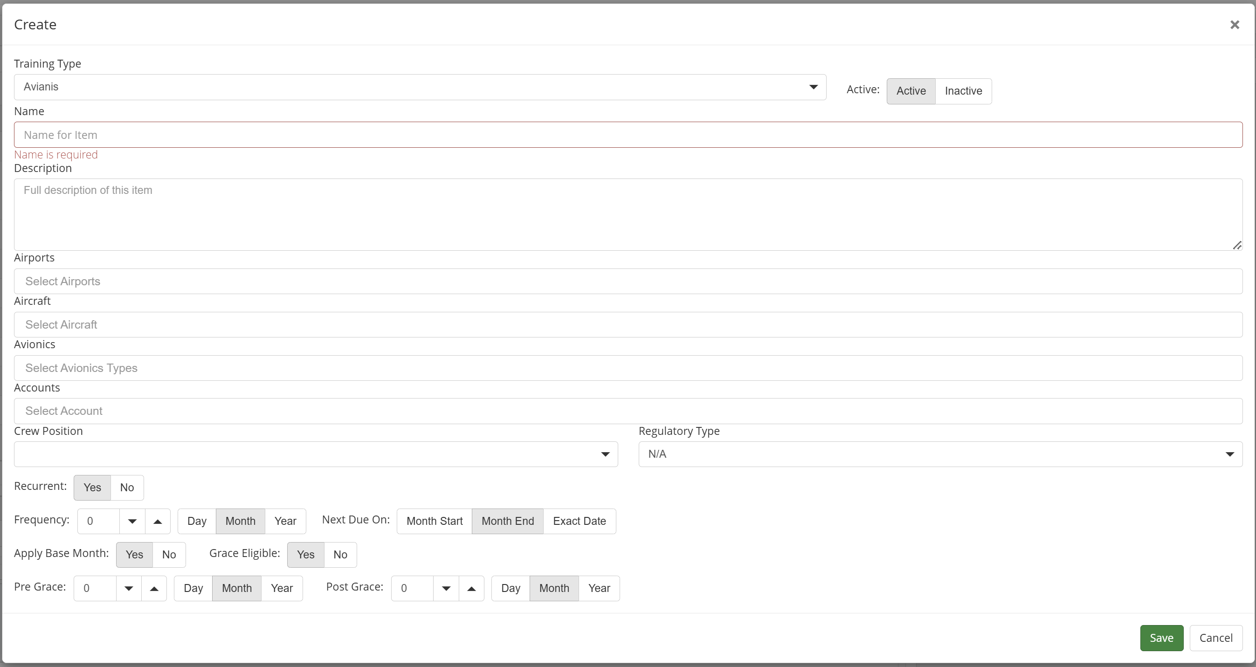The image size is (1256, 667).
Task: Increase Pre Grace with the up arrow
Action: point(154,589)
